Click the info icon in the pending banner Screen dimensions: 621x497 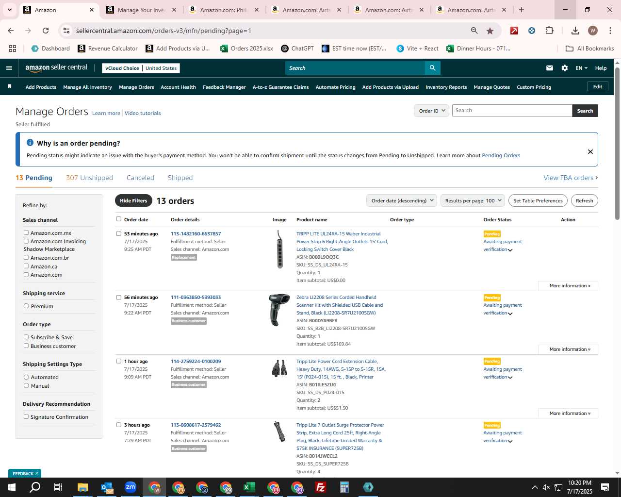tap(30, 143)
